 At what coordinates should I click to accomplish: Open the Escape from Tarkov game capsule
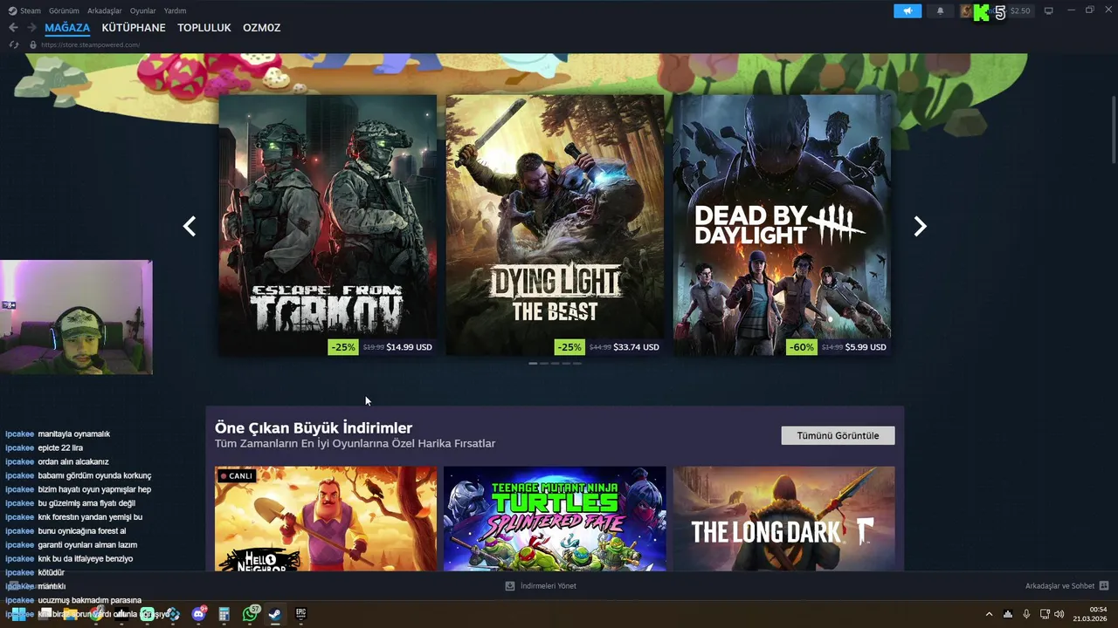click(328, 225)
